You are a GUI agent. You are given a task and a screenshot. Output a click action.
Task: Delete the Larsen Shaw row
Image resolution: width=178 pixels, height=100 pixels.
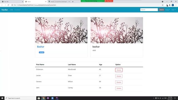click(x=119, y=76)
